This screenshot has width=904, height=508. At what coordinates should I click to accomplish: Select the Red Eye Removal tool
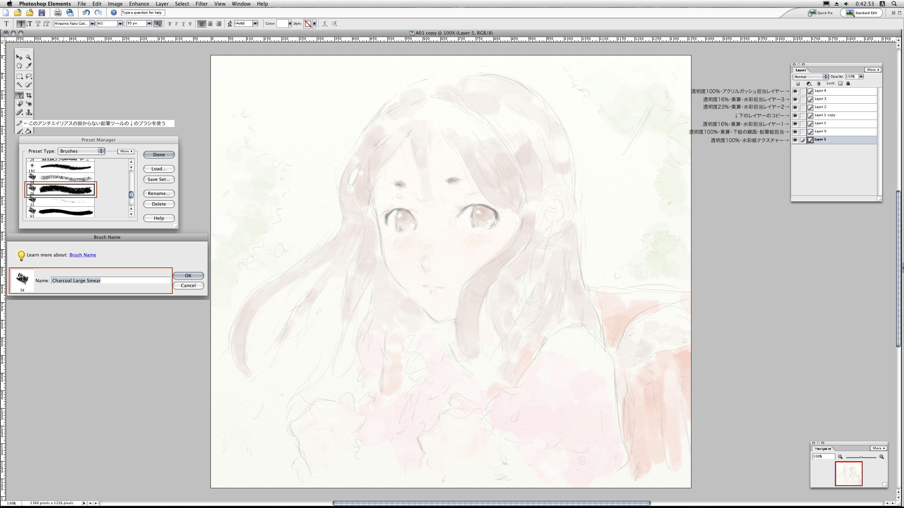click(x=29, y=104)
